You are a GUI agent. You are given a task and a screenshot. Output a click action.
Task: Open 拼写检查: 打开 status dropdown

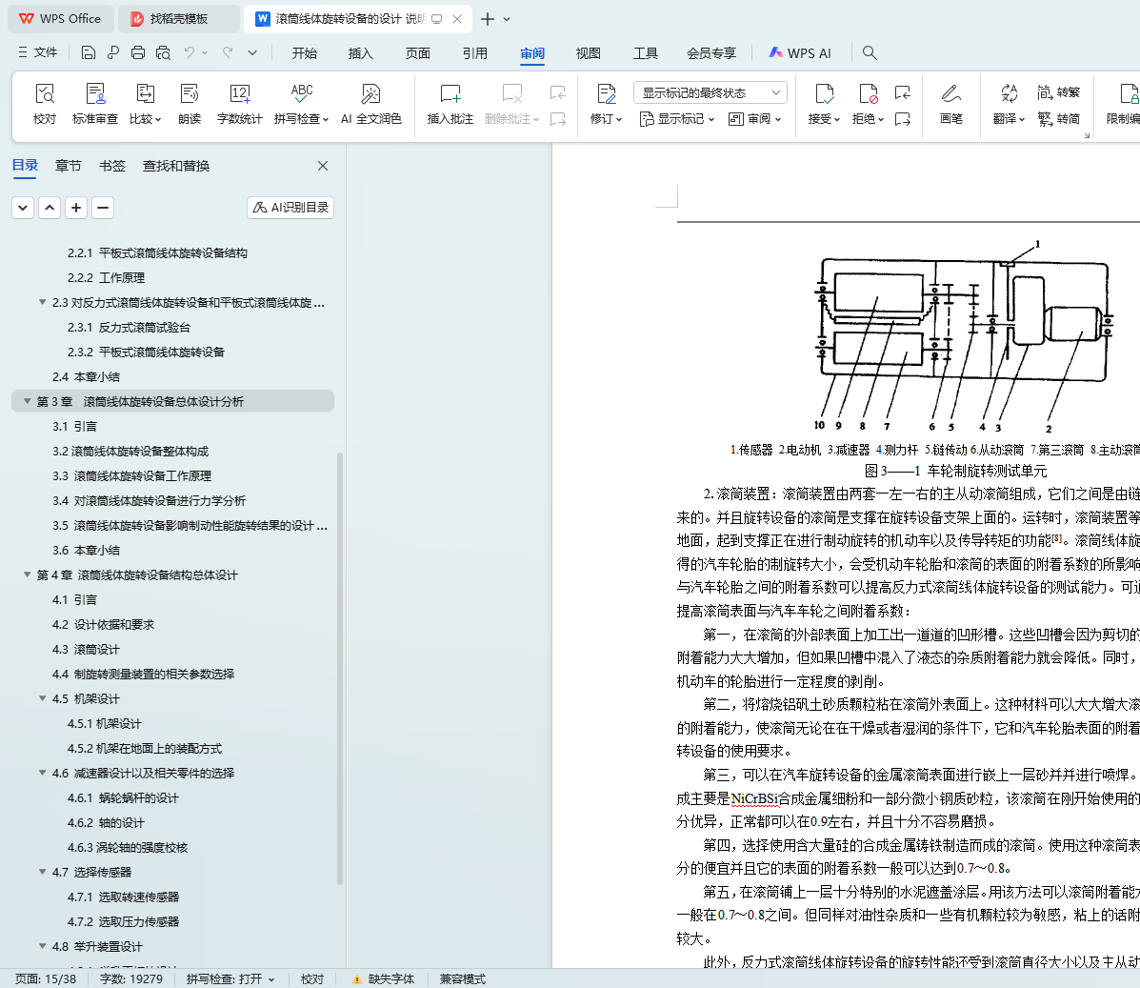coord(230,978)
